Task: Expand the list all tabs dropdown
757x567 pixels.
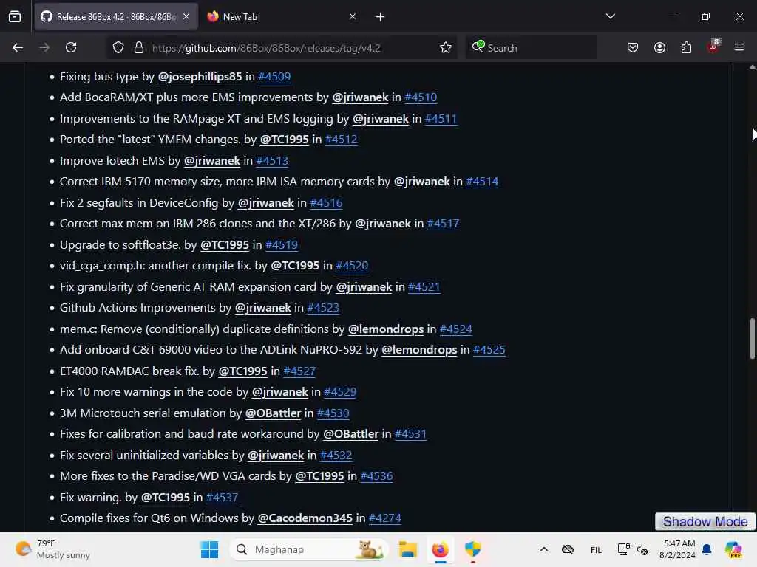Action: [610, 16]
